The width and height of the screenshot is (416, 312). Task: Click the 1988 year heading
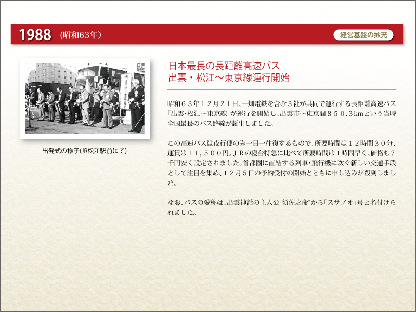tap(35, 35)
